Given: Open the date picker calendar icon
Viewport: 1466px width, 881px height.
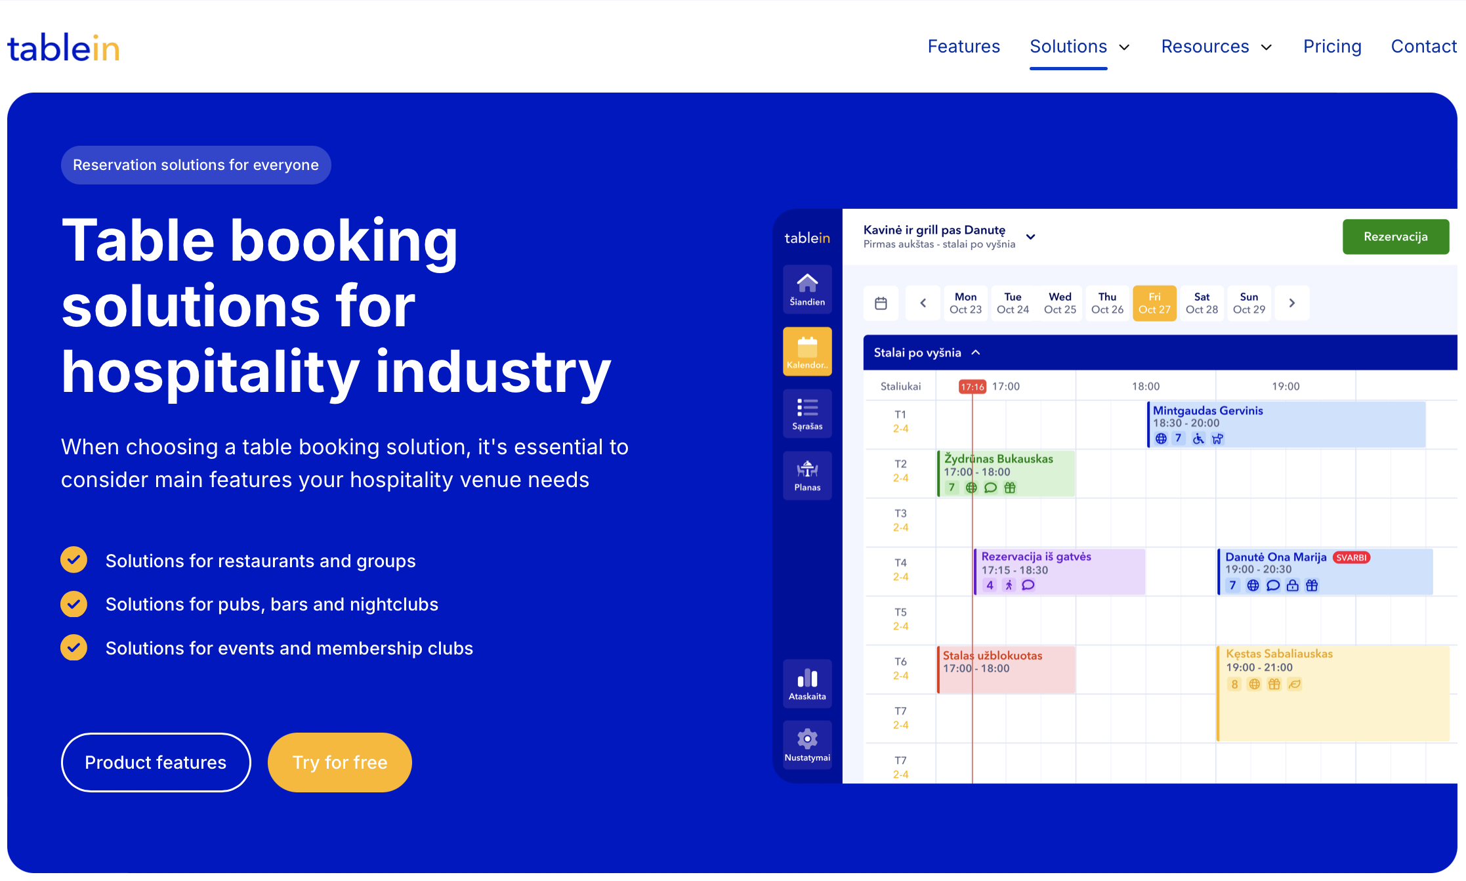Looking at the screenshot, I should [x=881, y=303].
